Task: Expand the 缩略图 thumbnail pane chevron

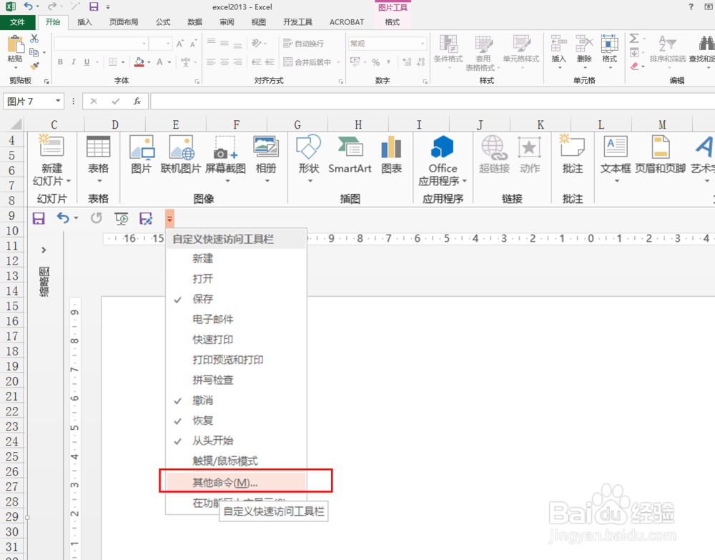Action: pos(44,250)
